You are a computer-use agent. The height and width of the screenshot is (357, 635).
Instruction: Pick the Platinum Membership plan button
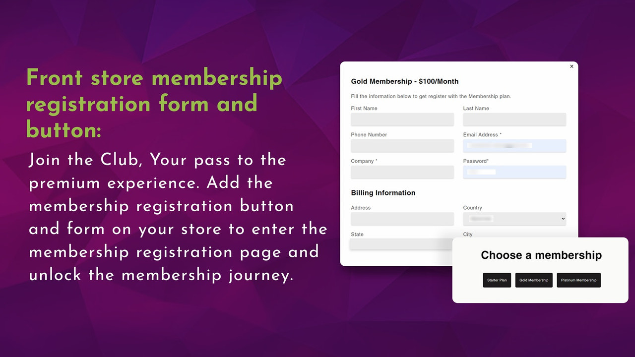(579, 280)
